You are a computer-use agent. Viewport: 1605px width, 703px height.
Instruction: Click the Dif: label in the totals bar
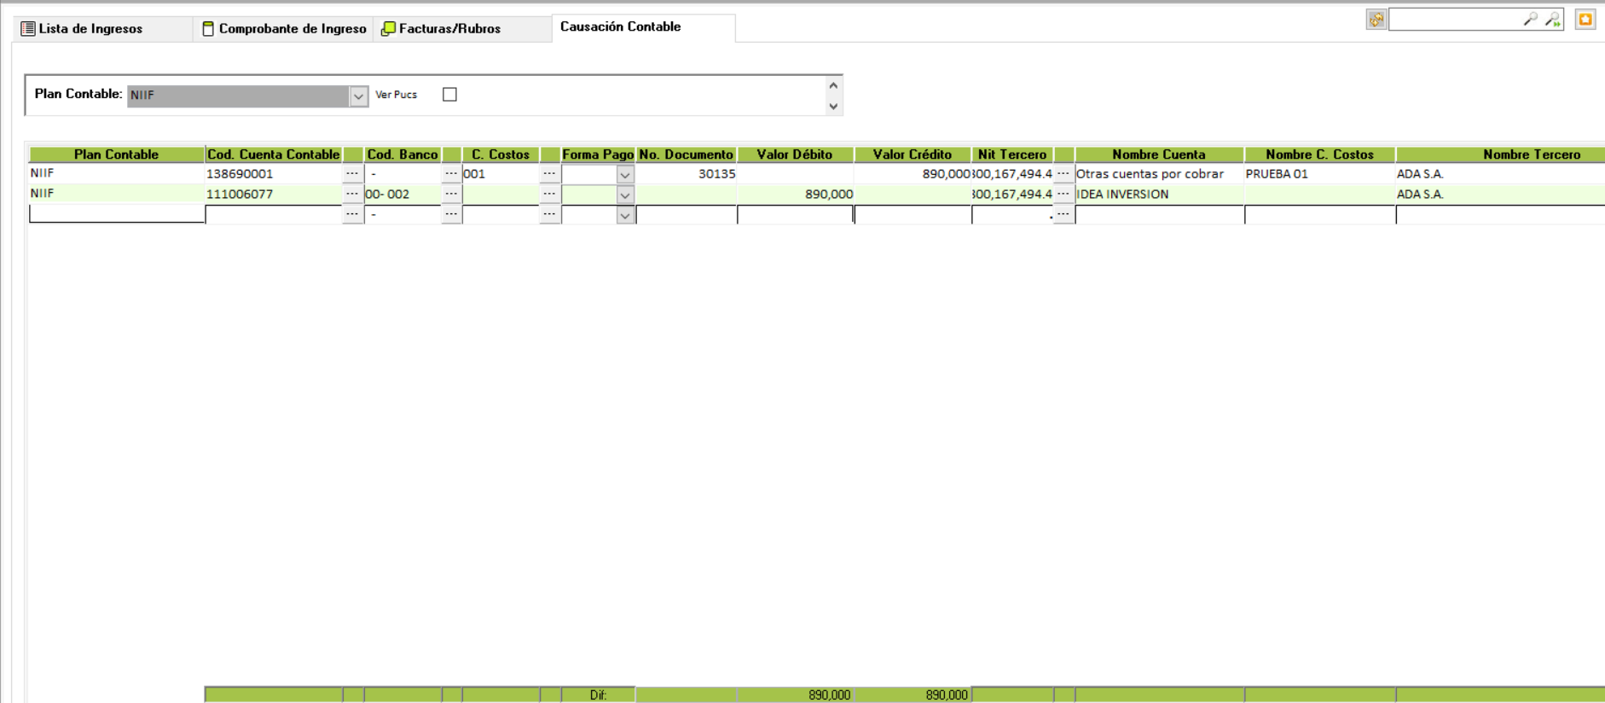[598, 695]
